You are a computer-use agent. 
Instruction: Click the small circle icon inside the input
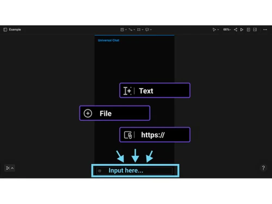tap(100, 171)
